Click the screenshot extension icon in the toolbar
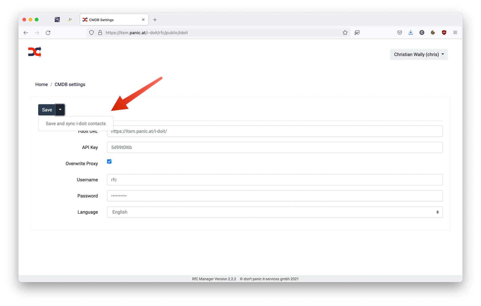The width and height of the screenshot is (481, 306). [357, 33]
